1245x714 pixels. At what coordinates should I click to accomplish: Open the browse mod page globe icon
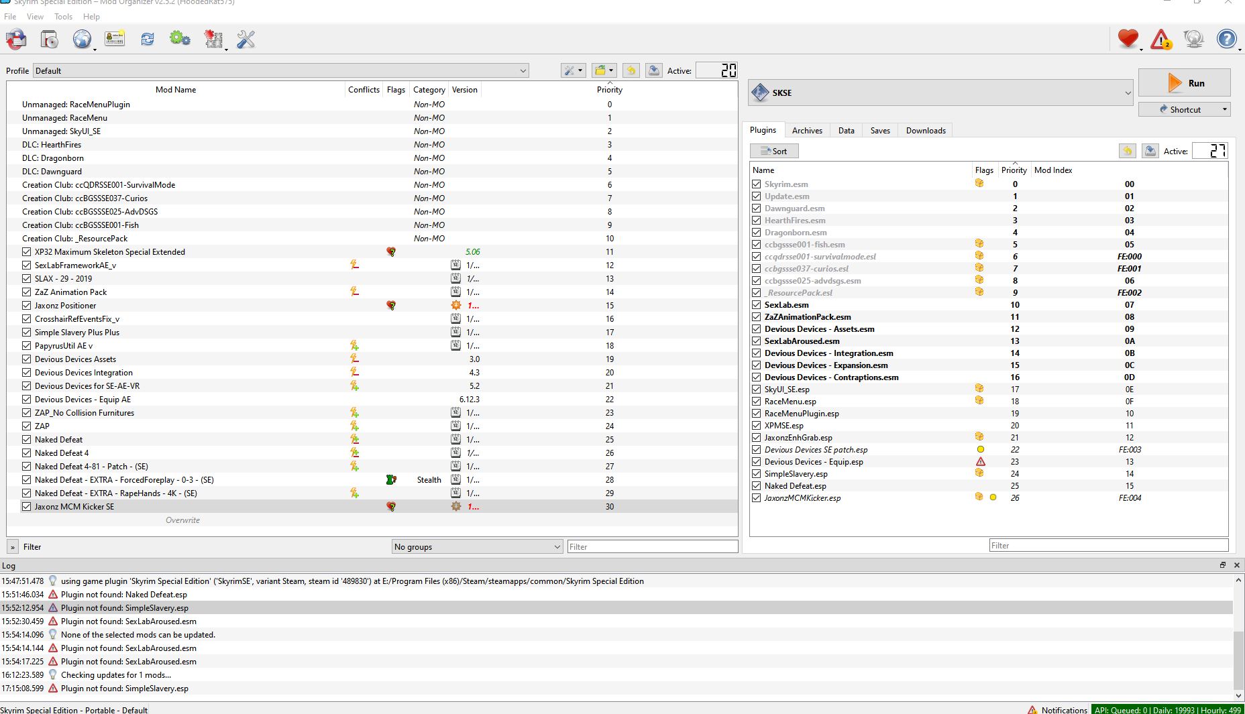coord(82,39)
